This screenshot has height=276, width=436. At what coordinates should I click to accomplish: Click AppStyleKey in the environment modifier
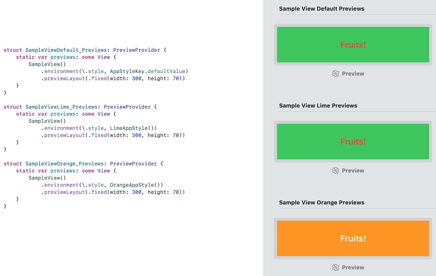[x=127, y=71]
